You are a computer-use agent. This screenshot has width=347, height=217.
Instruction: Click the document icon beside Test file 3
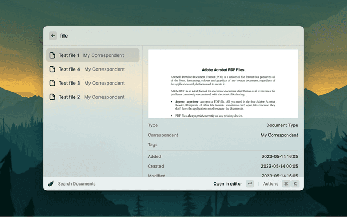pyautogui.click(x=52, y=83)
